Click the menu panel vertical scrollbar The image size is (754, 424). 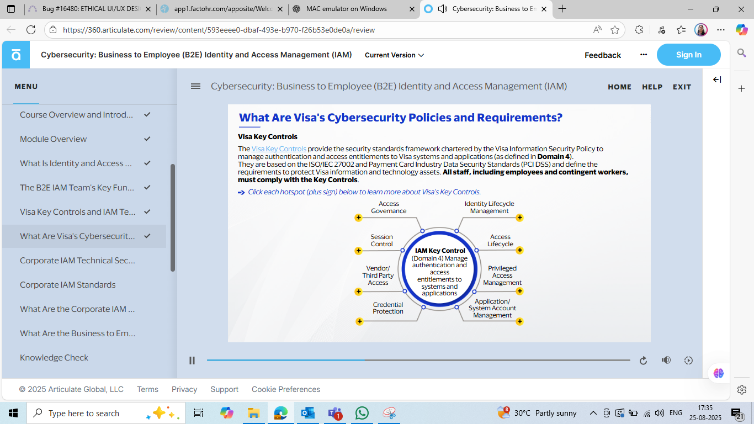[x=173, y=218]
